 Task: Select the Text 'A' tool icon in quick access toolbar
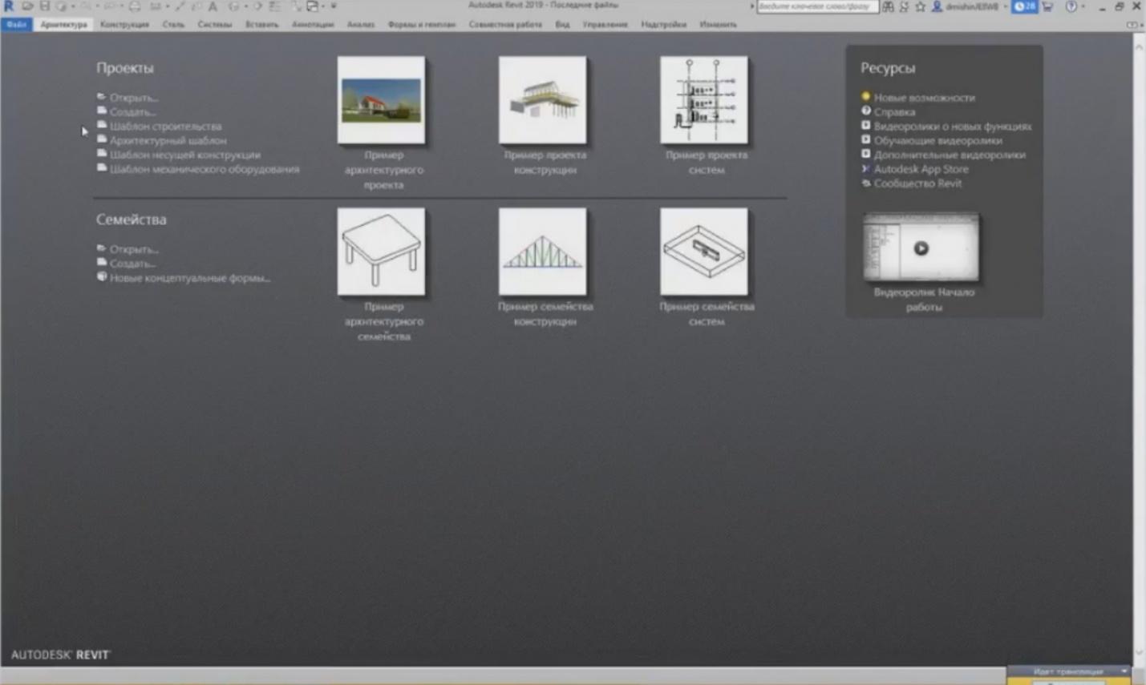[213, 6]
